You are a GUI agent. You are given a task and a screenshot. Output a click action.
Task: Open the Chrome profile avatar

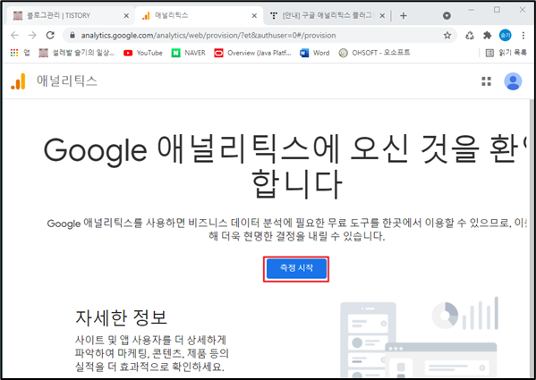tap(505, 35)
